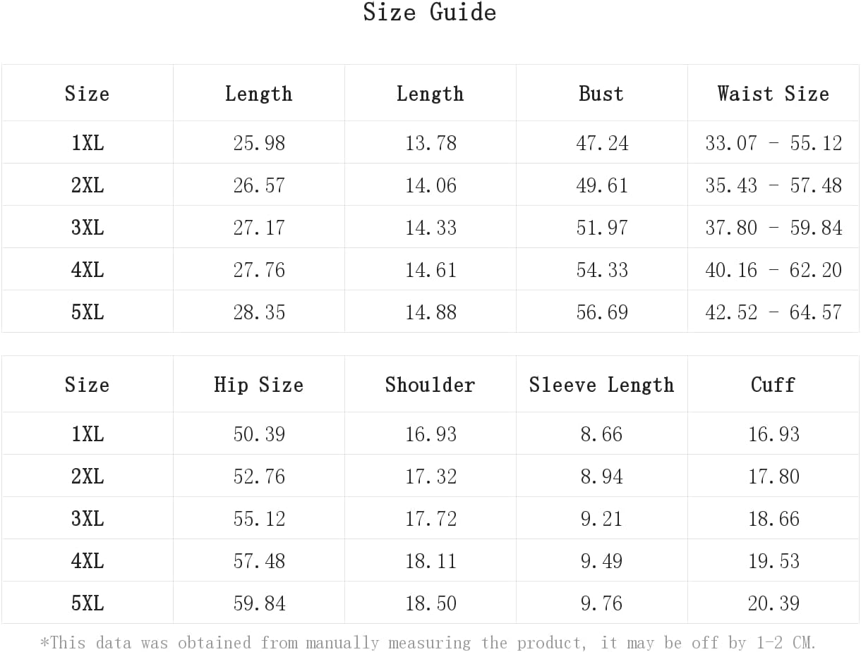
Task: Click the Shoulder column header
Action: 430,385
